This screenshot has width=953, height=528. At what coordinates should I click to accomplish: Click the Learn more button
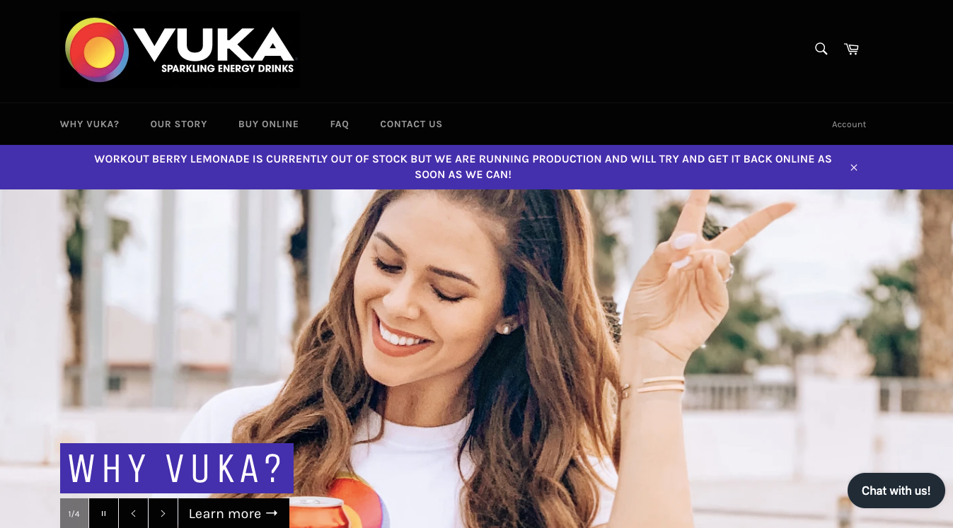click(x=233, y=513)
